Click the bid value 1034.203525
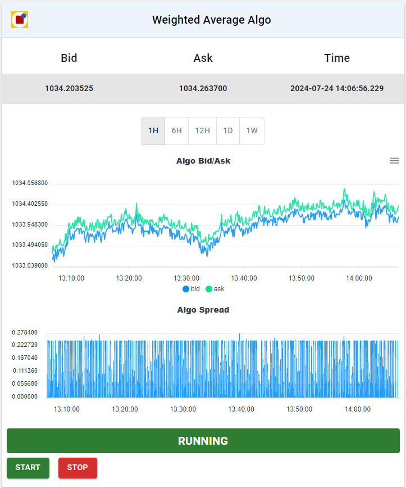The width and height of the screenshot is (406, 488). click(69, 89)
